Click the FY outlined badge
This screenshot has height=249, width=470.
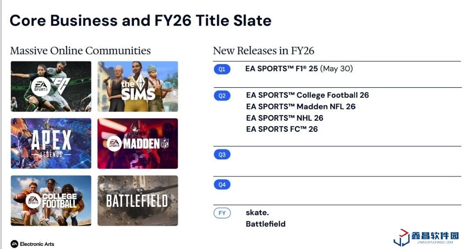(222, 213)
